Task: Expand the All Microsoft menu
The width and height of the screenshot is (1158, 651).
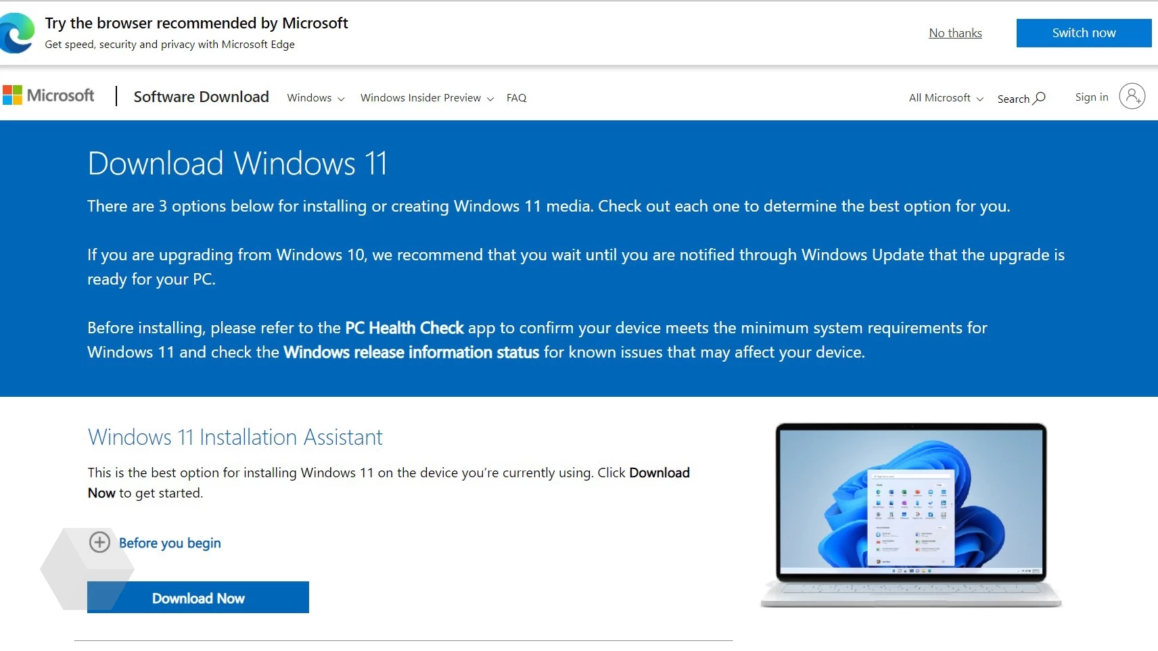Action: [x=946, y=97]
